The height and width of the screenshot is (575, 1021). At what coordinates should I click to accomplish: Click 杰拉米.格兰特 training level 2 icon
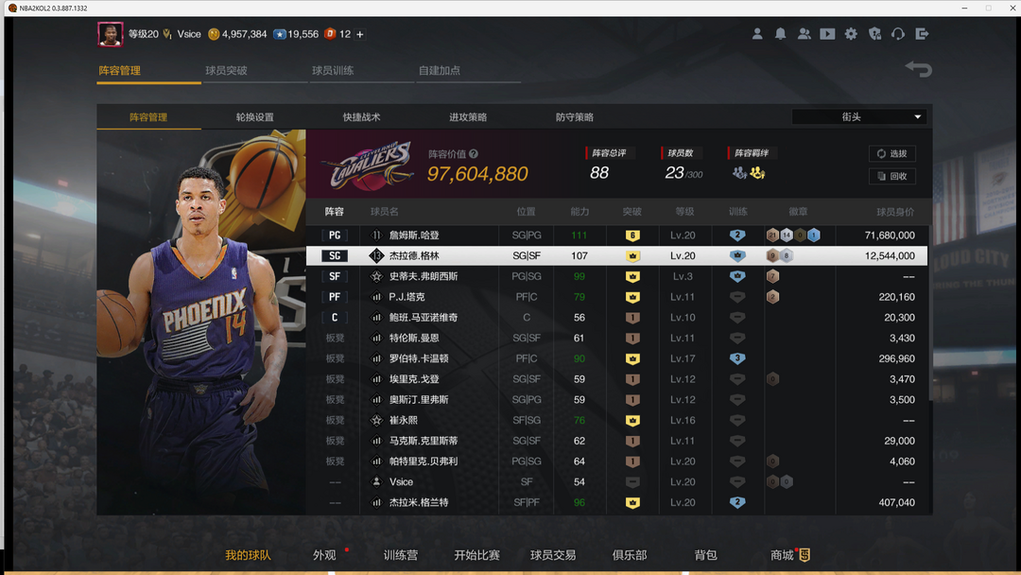click(737, 502)
